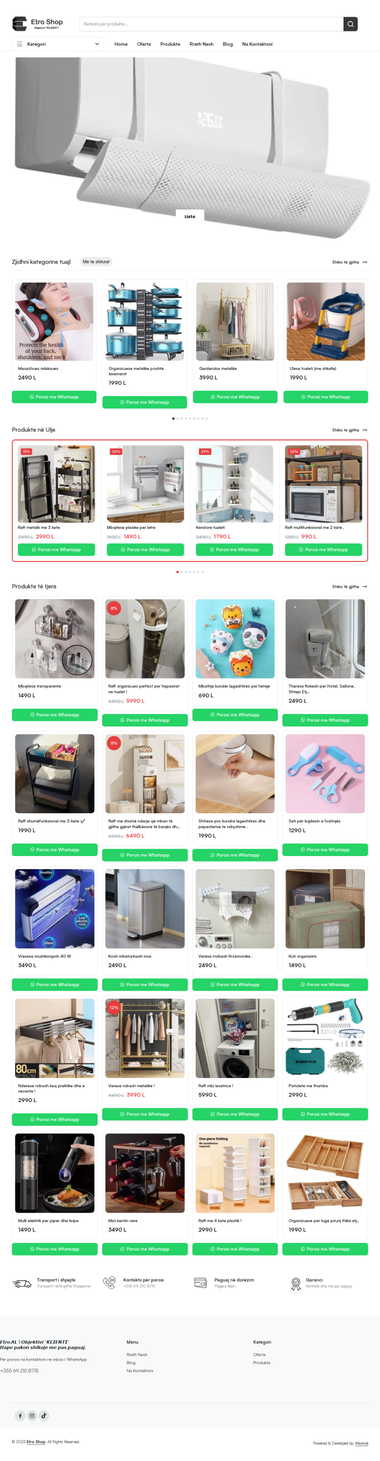Click the hamburger icon beside Kategori
380x1461 pixels.
(19, 44)
